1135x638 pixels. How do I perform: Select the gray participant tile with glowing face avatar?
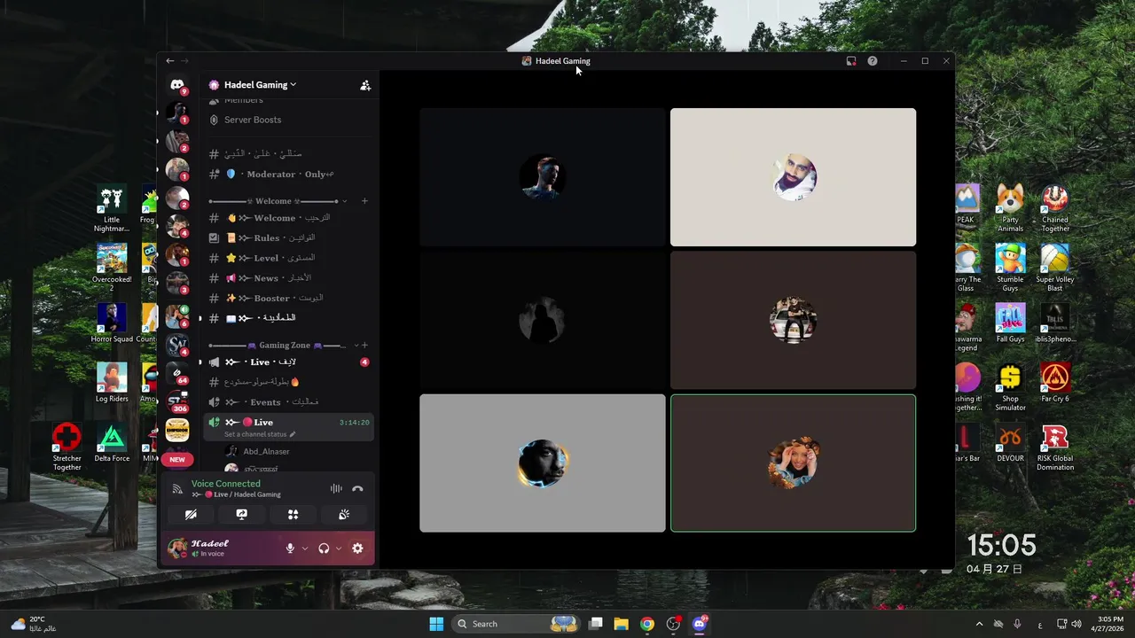click(542, 463)
